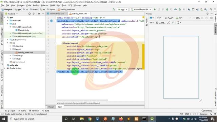Open the Refactor menu

point(45,5)
